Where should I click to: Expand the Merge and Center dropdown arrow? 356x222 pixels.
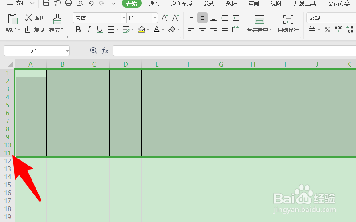point(271,30)
